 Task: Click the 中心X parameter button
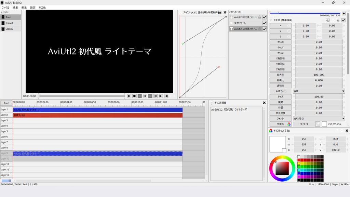(x=280, y=42)
